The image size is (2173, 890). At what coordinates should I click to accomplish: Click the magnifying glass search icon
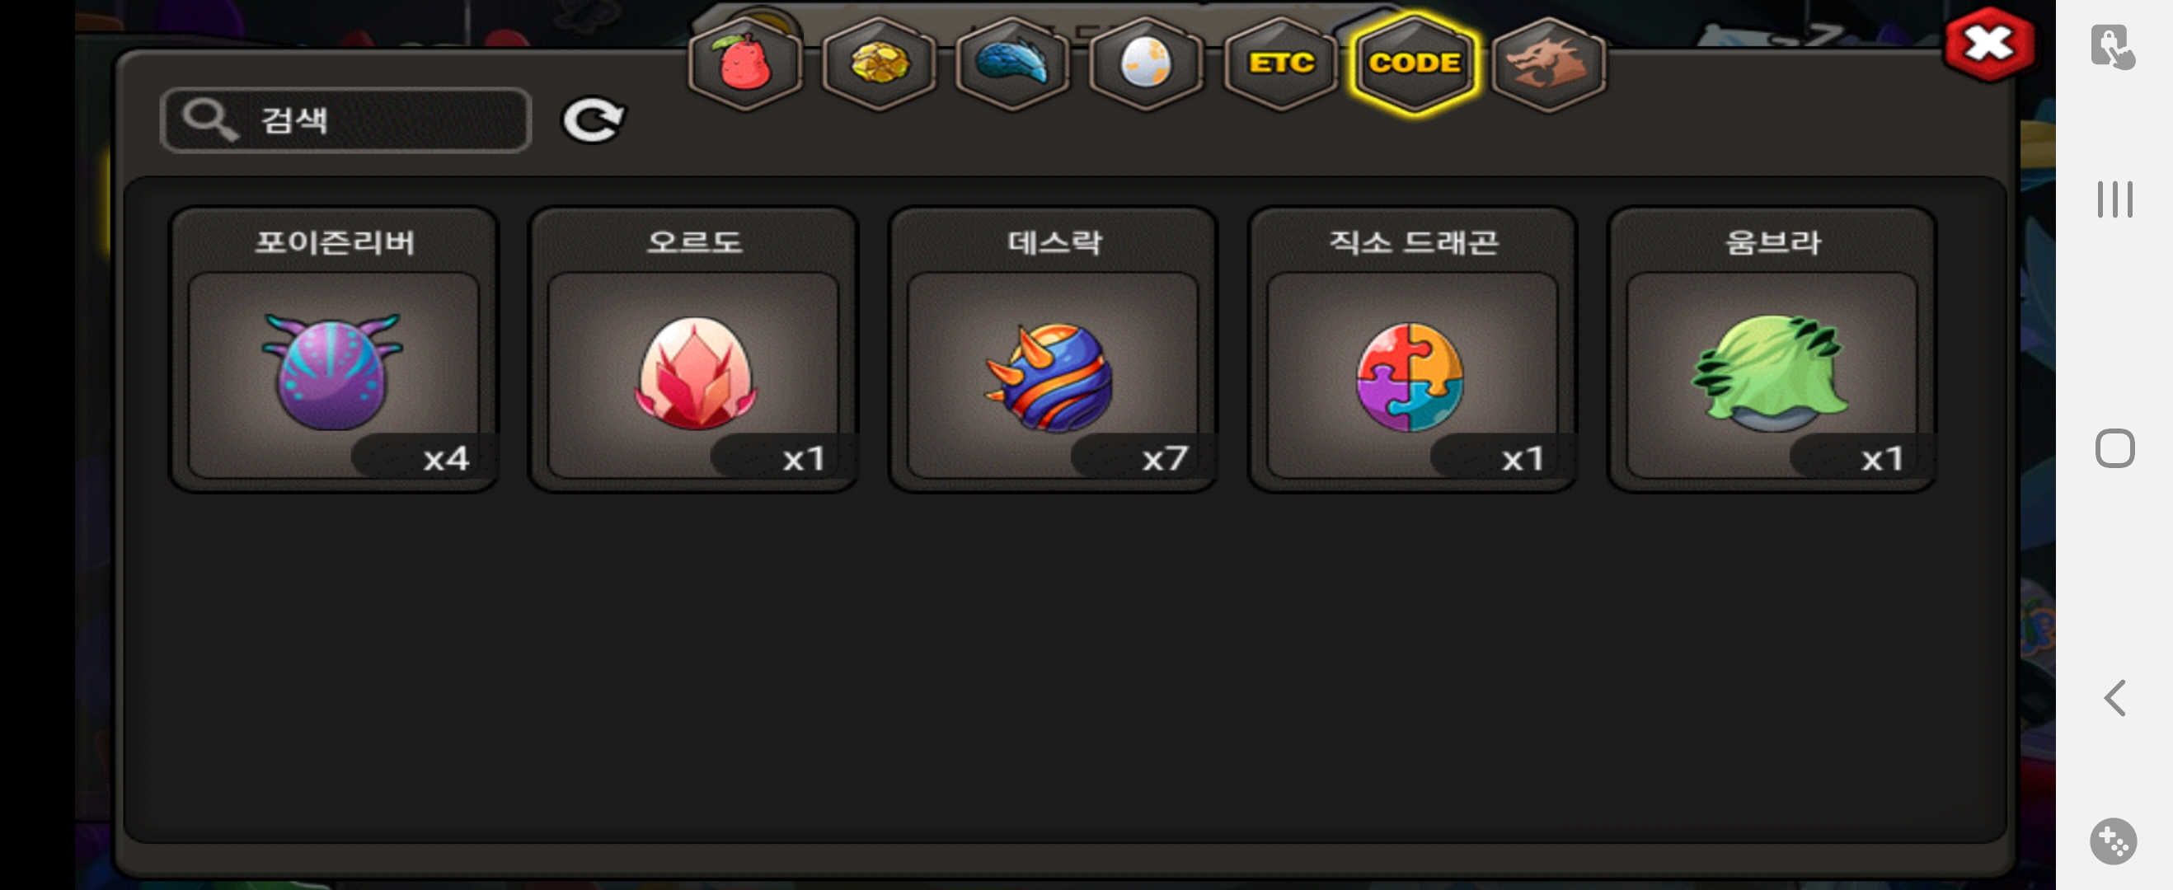click(210, 119)
